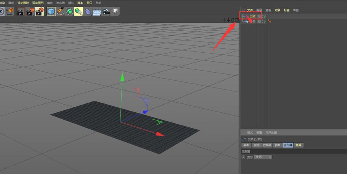Open 流水线 menu

61,3
